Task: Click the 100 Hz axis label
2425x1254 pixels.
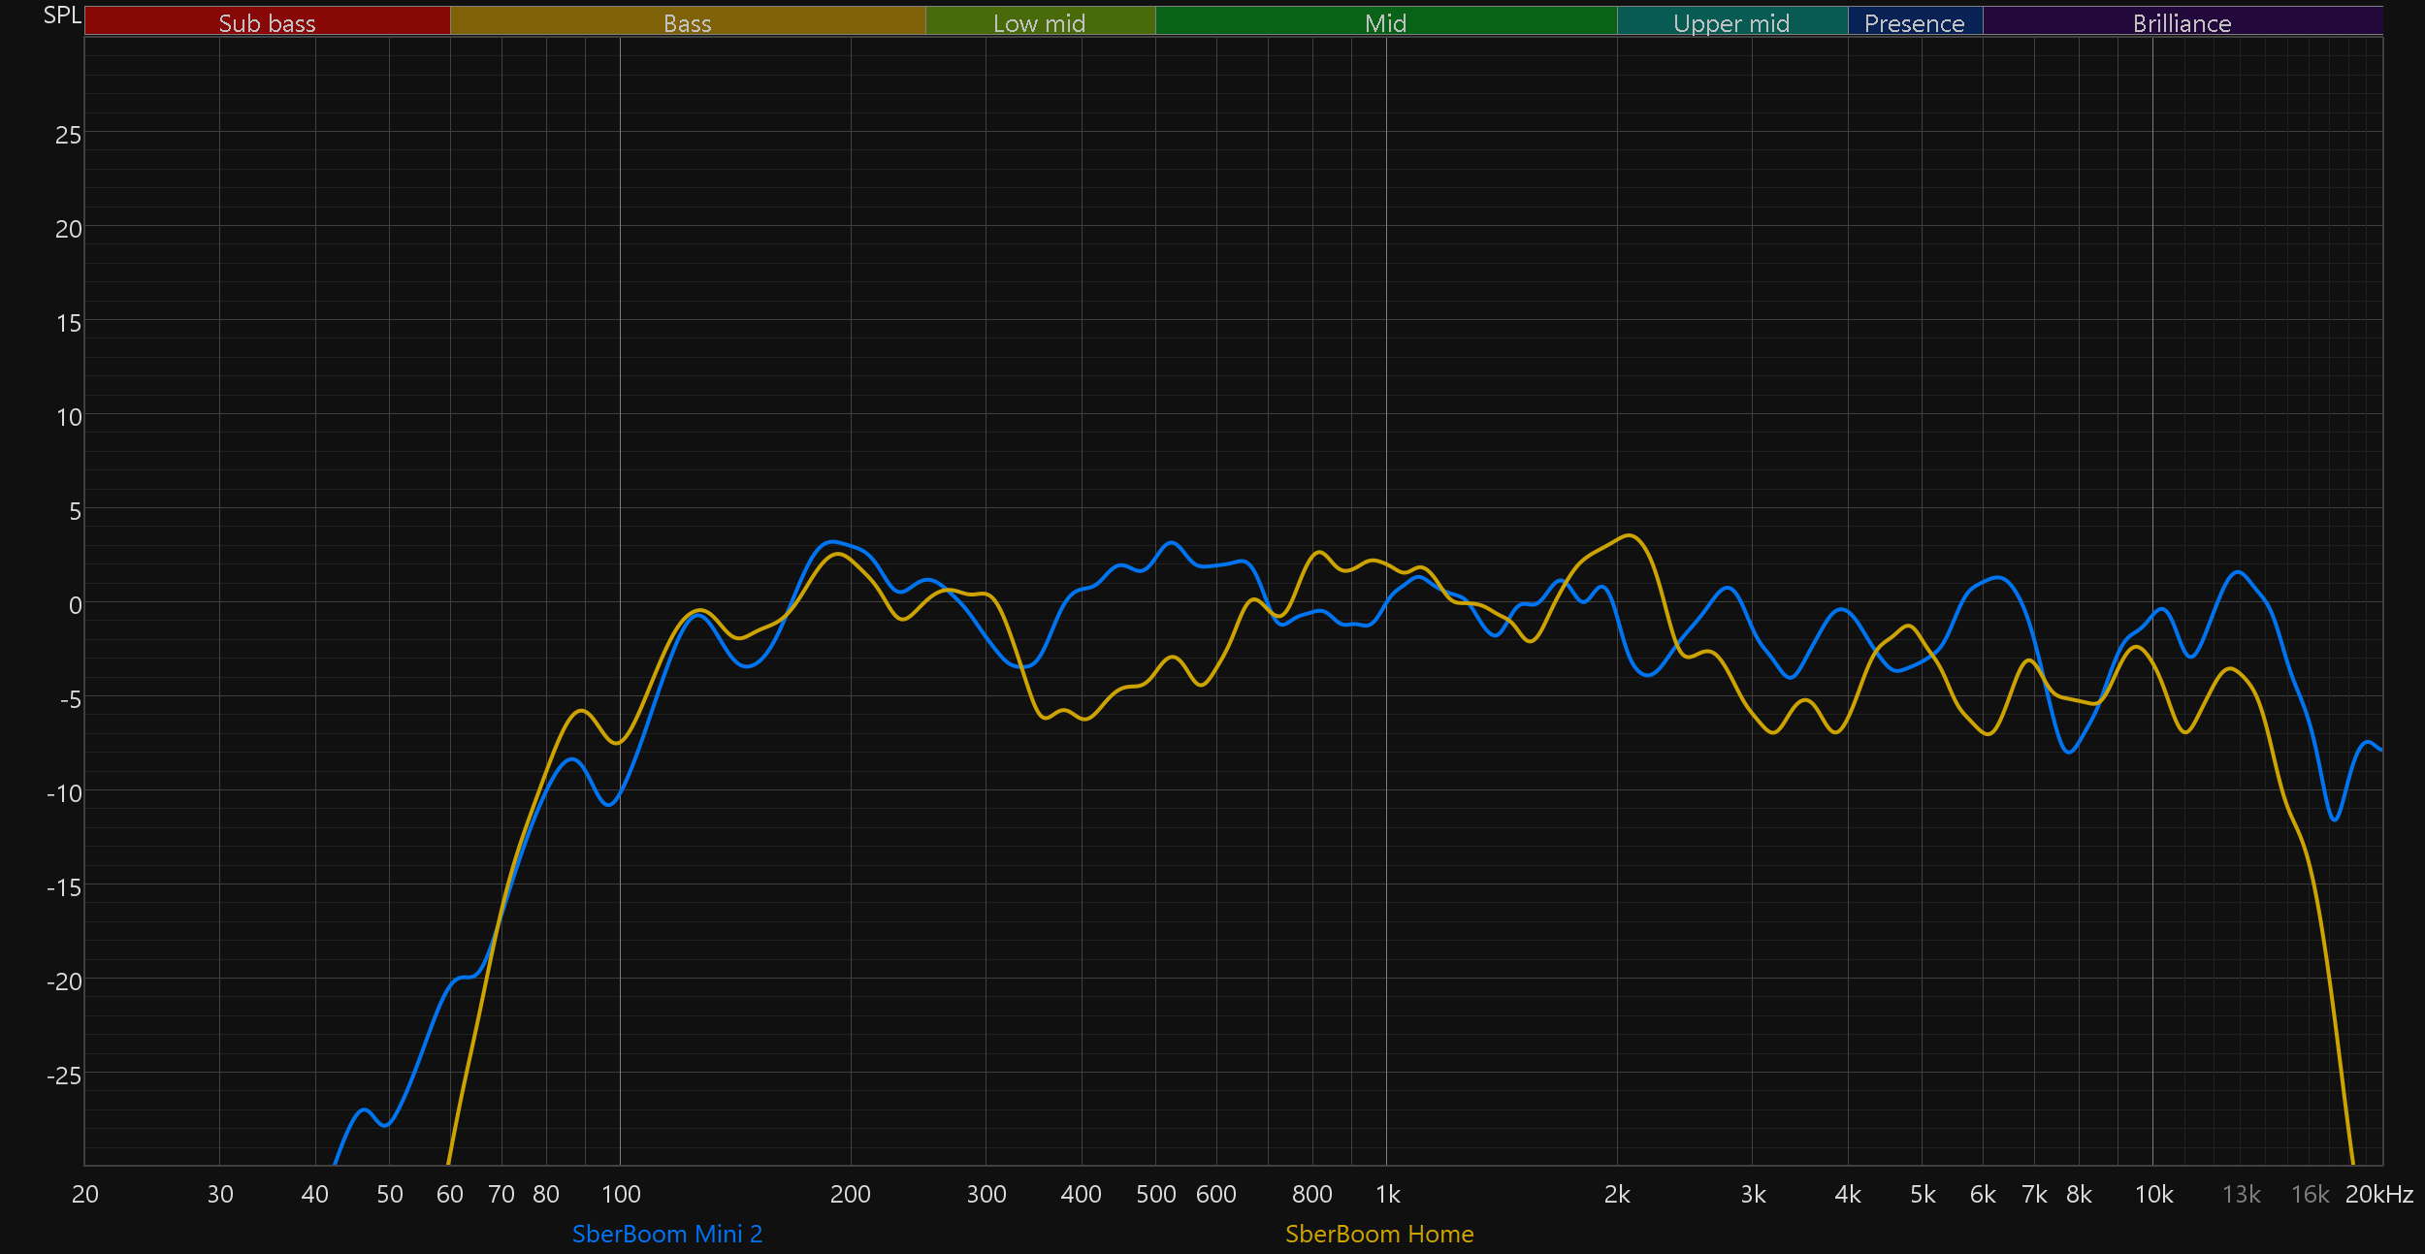Action: 621,1194
